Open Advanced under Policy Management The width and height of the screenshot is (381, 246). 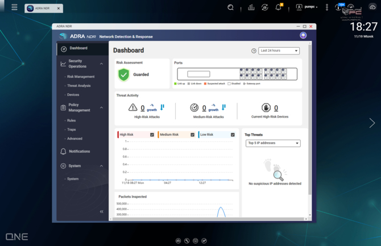click(x=74, y=139)
